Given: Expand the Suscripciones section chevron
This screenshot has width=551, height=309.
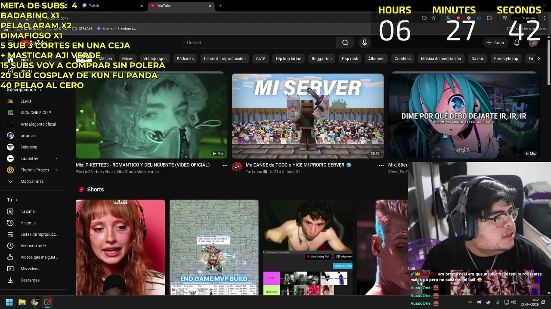Looking at the screenshot, I should (41, 90).
